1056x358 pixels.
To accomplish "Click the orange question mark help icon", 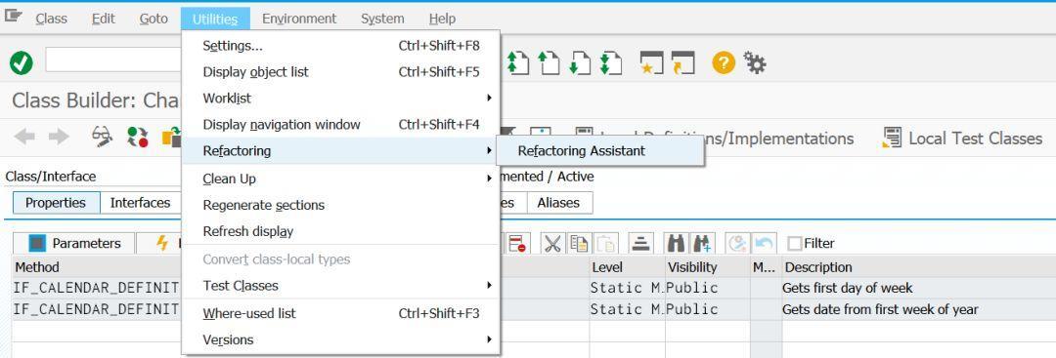I will click(724, 63).
